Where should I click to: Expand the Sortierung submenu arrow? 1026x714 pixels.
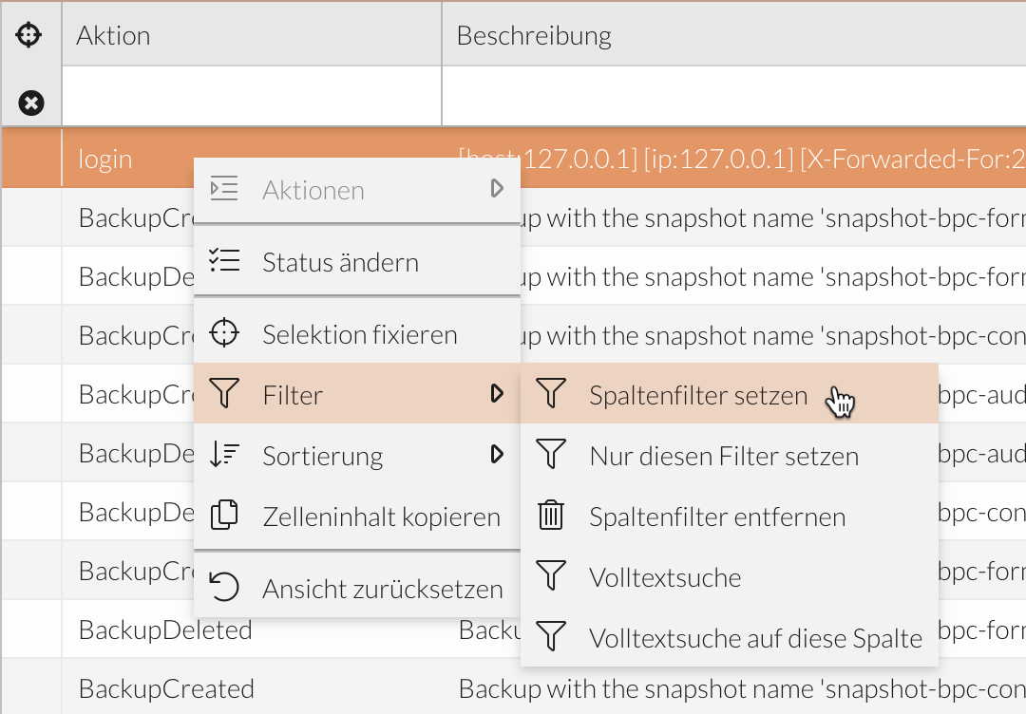497,455
